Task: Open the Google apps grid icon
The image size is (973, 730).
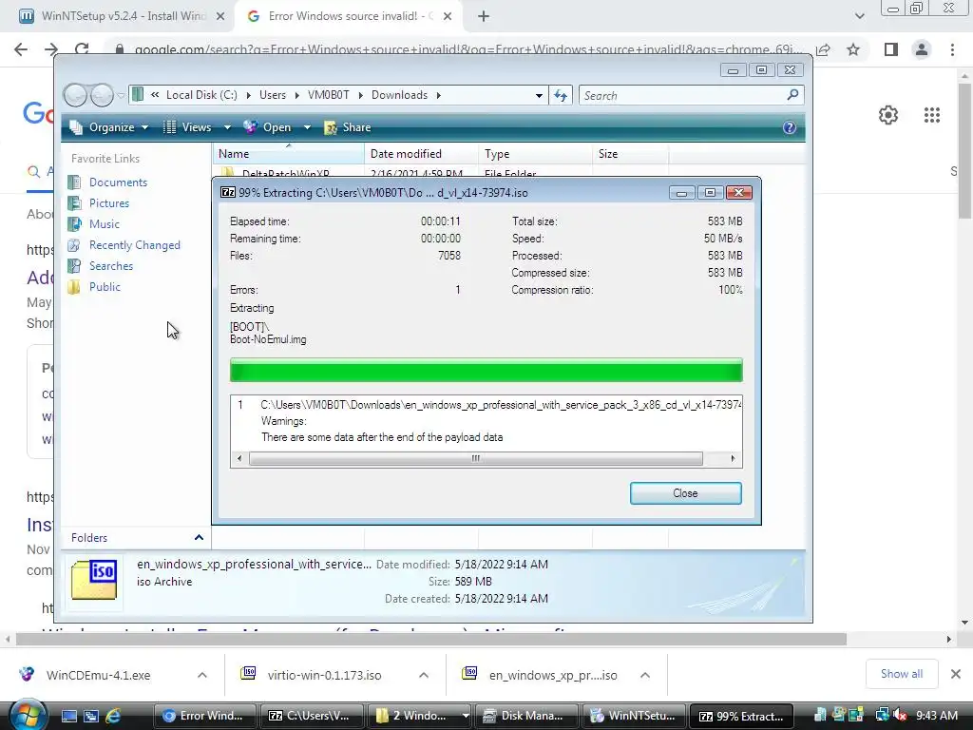Action: point(932,115)
